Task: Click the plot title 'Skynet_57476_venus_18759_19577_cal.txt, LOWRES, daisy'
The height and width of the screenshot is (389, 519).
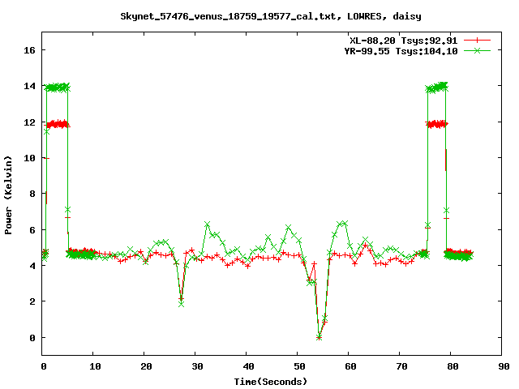Action: point(270,16)
